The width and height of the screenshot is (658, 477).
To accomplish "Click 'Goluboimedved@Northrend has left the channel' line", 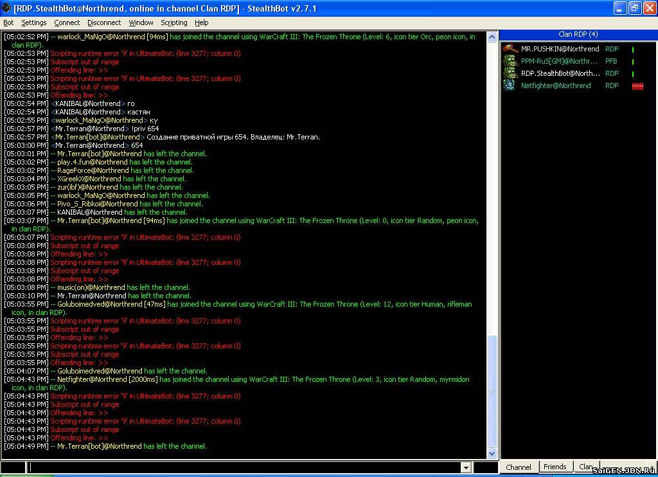I will [106, 371].
